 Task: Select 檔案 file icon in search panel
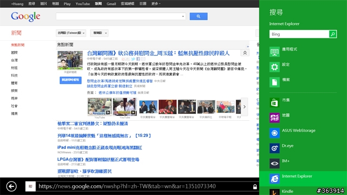pos(274,82)
